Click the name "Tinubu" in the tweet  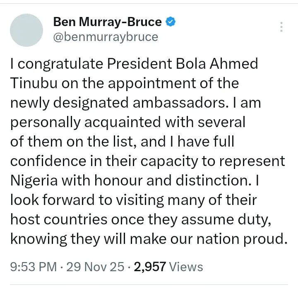pos(30,83)
